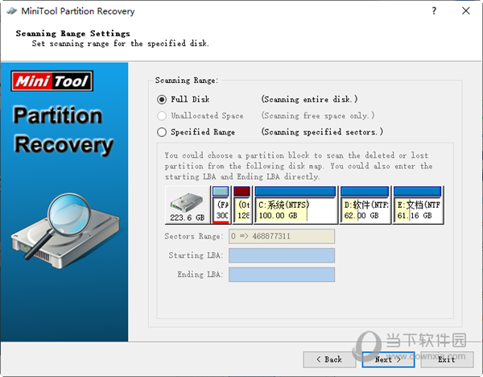Click the 'Scanning free space only.' text
The image size is (483, 377).
pyautogui.click(x=318, y=115)
